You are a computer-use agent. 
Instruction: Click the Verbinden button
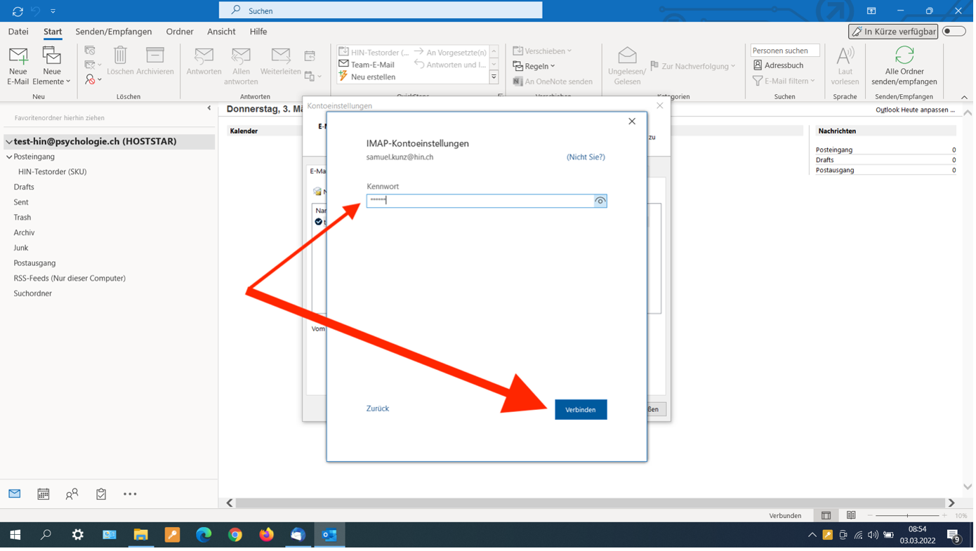(x=581, y=410)
